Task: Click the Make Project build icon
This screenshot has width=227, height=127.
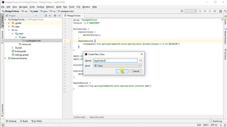Action: tap(182, 11)
